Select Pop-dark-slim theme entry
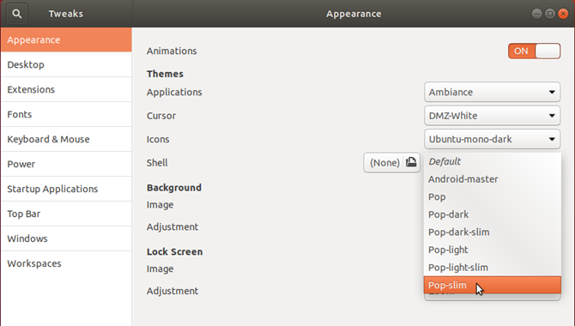 [492, 232]
